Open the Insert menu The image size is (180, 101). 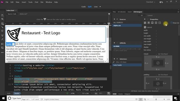24,2
